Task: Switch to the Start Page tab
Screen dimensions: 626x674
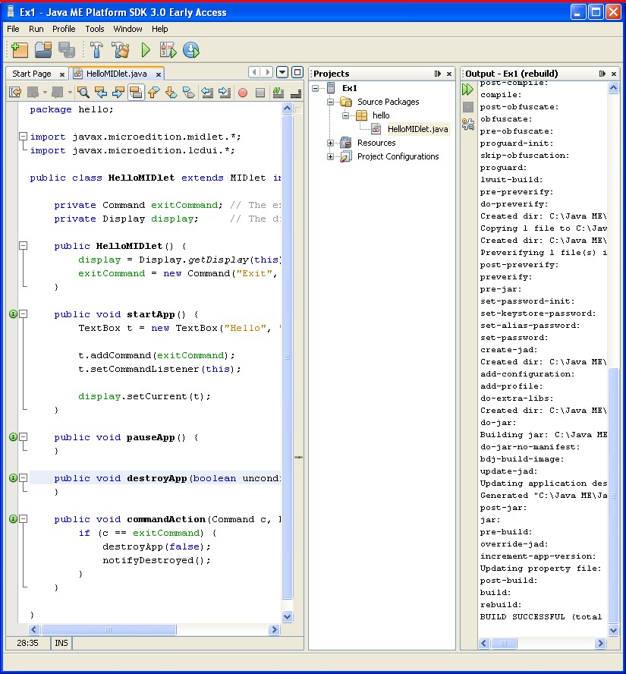Action: tap(32, 74)
